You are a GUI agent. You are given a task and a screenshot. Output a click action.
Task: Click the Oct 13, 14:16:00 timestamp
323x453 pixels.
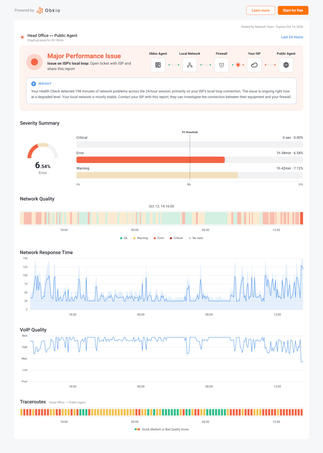161,206
